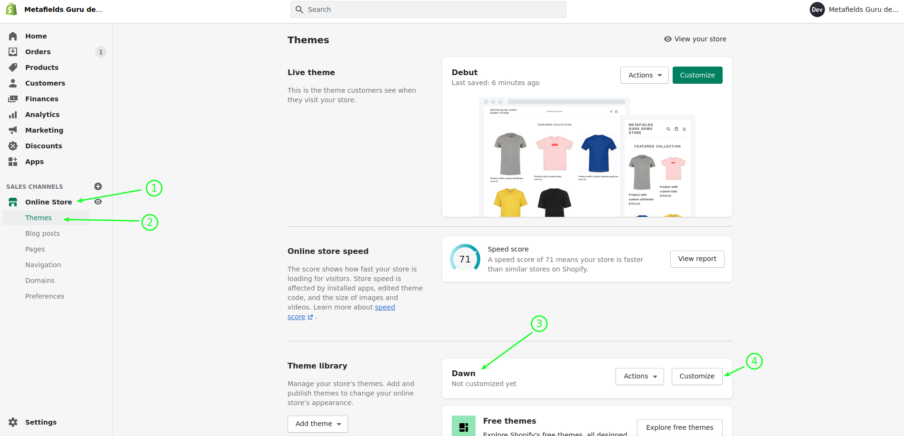The width and height of the screenshot is (904, 436).
Task: Click the Products tag icon
Action: (13, 68)
